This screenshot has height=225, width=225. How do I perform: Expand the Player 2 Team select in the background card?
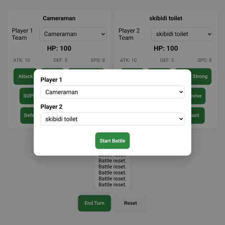(182, 34)
